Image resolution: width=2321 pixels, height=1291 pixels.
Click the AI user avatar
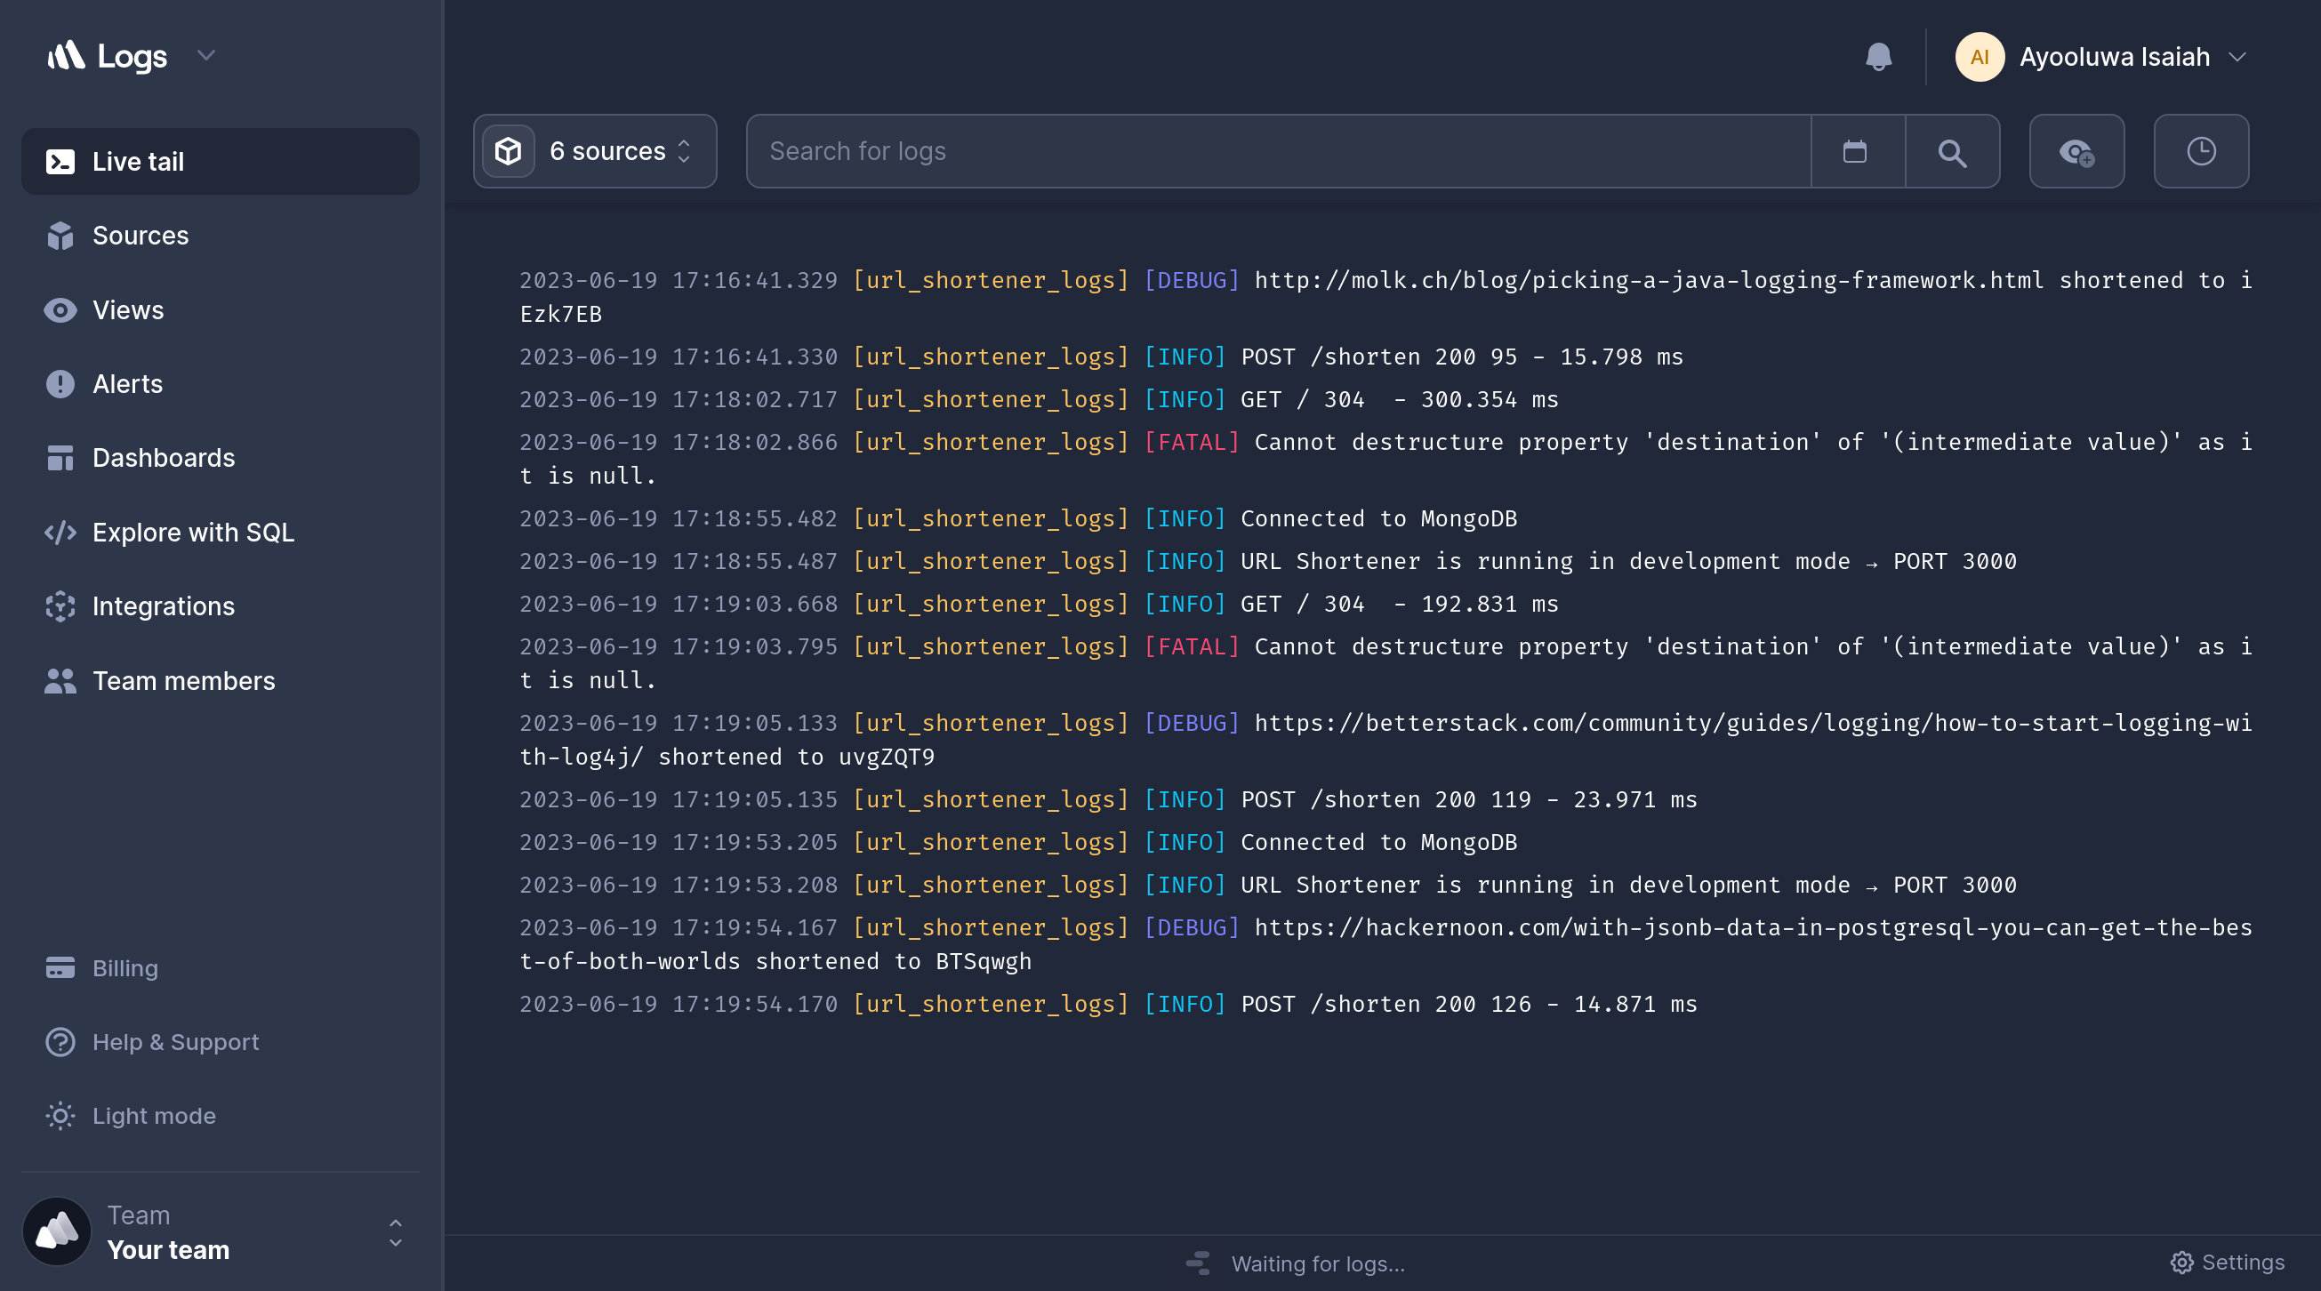click(1980, 57)
